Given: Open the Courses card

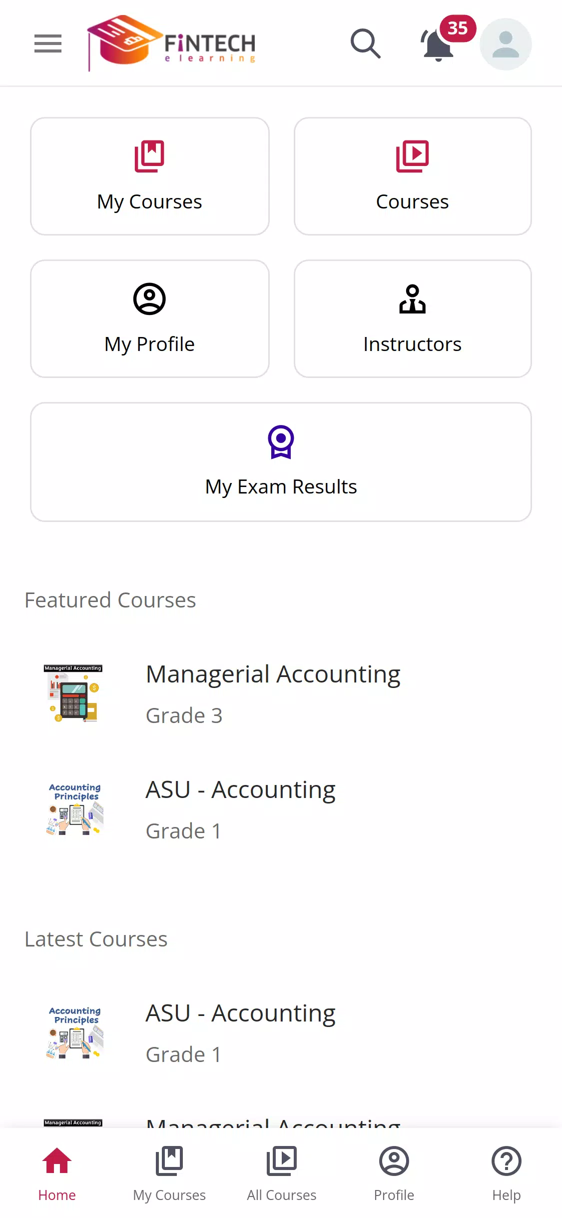Looking at the screenshot, I should pyautogui.click(x=413, y=176).
